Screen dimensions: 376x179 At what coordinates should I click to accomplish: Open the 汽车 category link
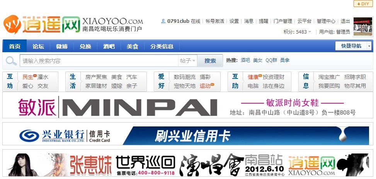pos(132,77)
